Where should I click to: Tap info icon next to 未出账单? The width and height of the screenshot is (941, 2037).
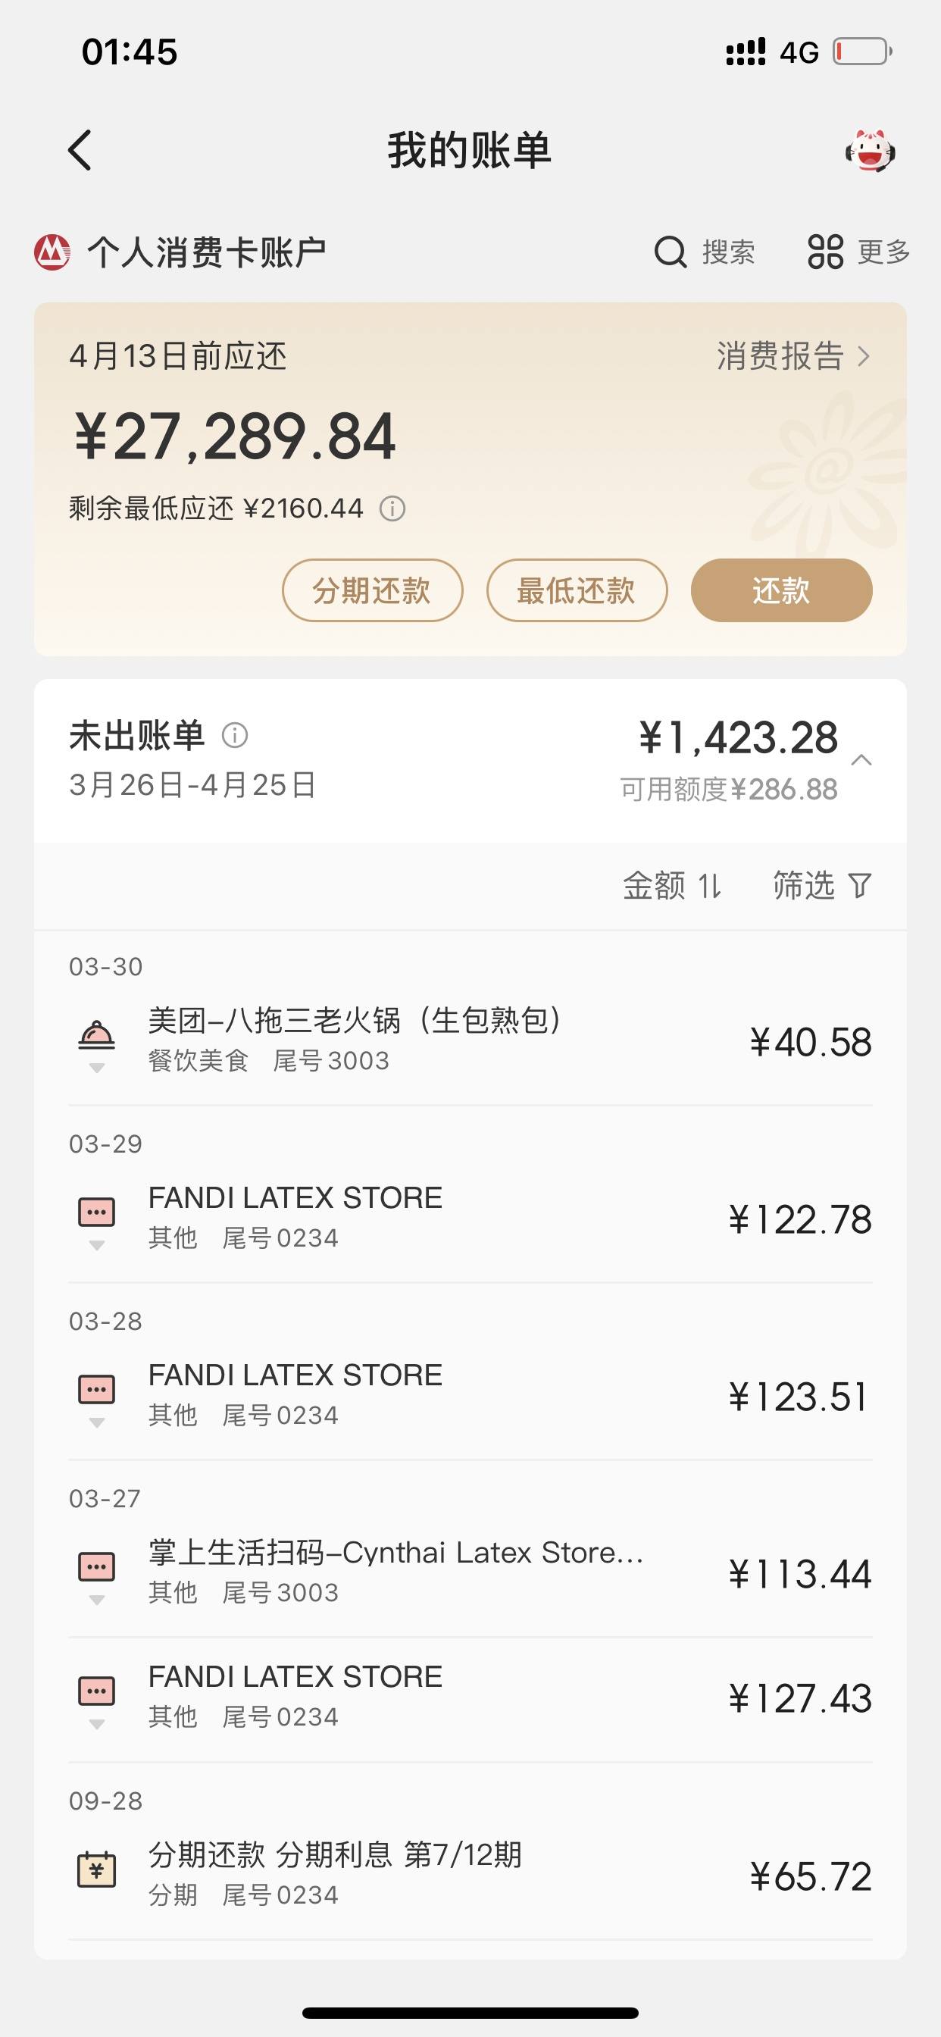click(234, 735)
